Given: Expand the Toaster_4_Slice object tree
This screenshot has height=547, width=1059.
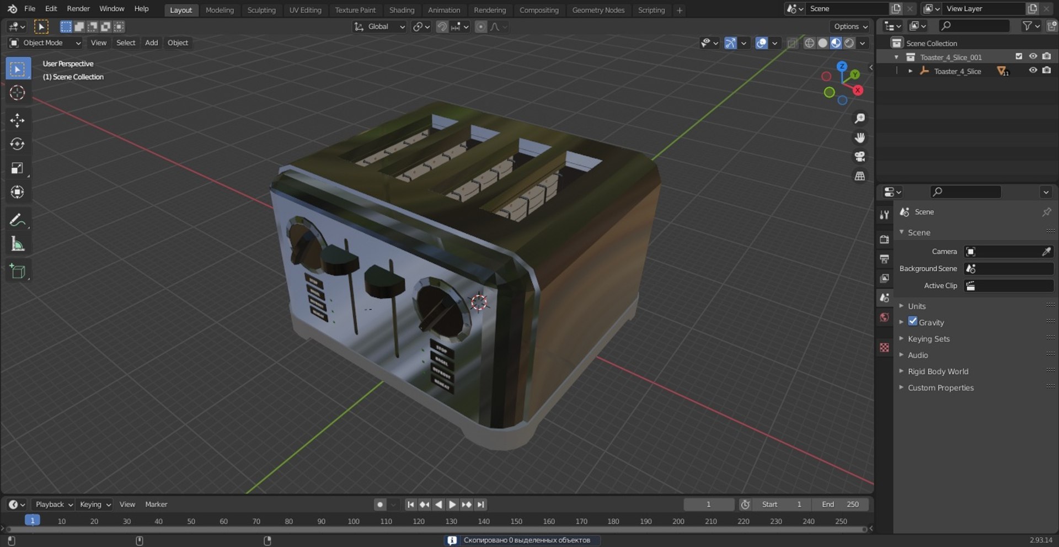Looking at the screenshot, I should 910,71.
